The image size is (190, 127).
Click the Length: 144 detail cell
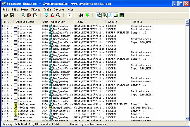click(139, 104)
